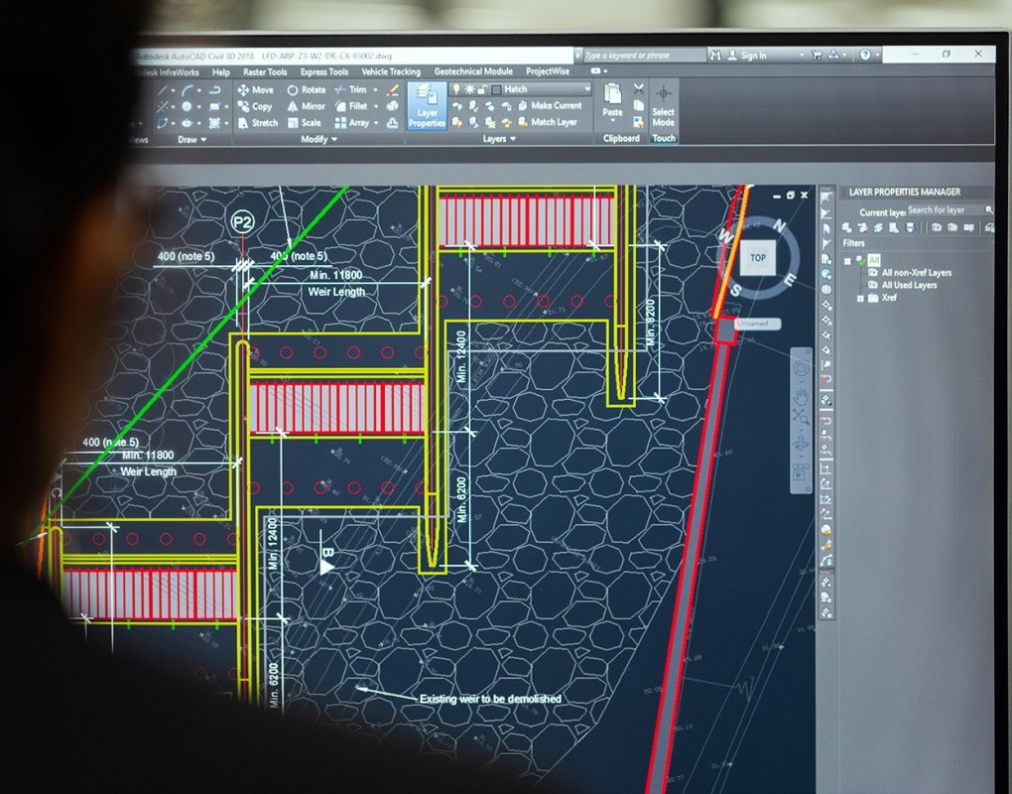Viewport: 1012px width, 794px height.
Task: Click the Erase tool icon
Action: click(393, 89)
